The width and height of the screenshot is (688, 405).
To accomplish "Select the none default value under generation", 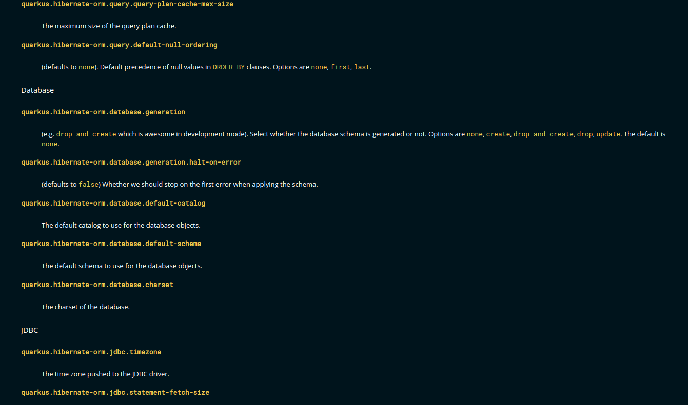I will click(49, 144).
